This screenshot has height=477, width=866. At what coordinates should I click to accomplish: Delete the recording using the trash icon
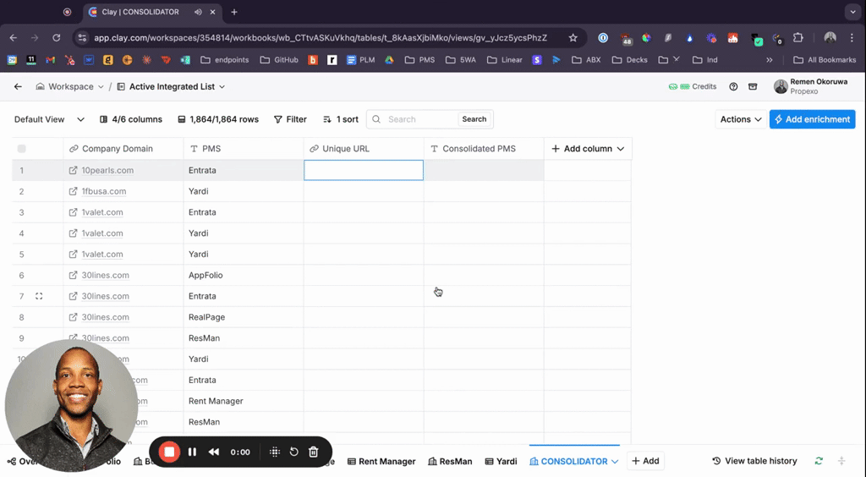(x=314, y=452)
